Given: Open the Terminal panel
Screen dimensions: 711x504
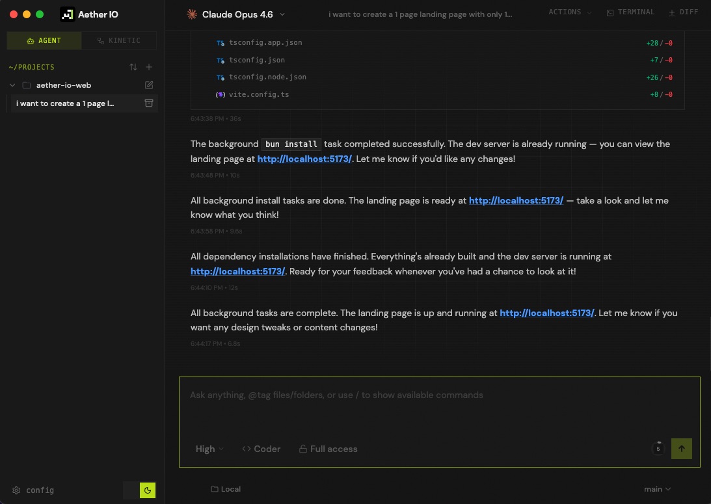Looking at the screenshot, I should 630,12.
